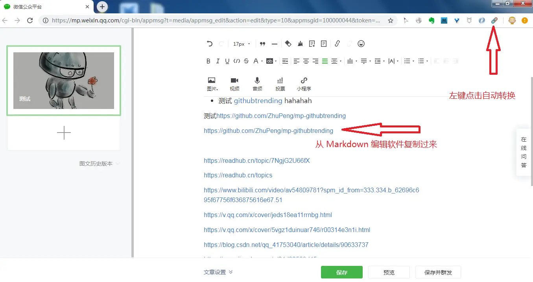Open the letter spacing dropdown
The image size is (533, 282).
click(x=398, y=61)
